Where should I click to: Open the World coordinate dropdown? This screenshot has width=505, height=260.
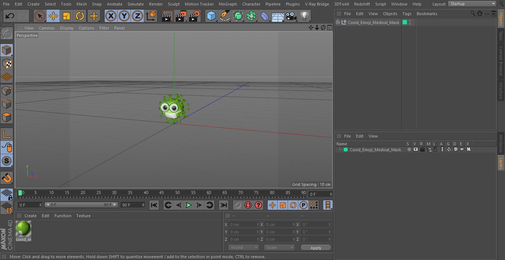(243, 247)
